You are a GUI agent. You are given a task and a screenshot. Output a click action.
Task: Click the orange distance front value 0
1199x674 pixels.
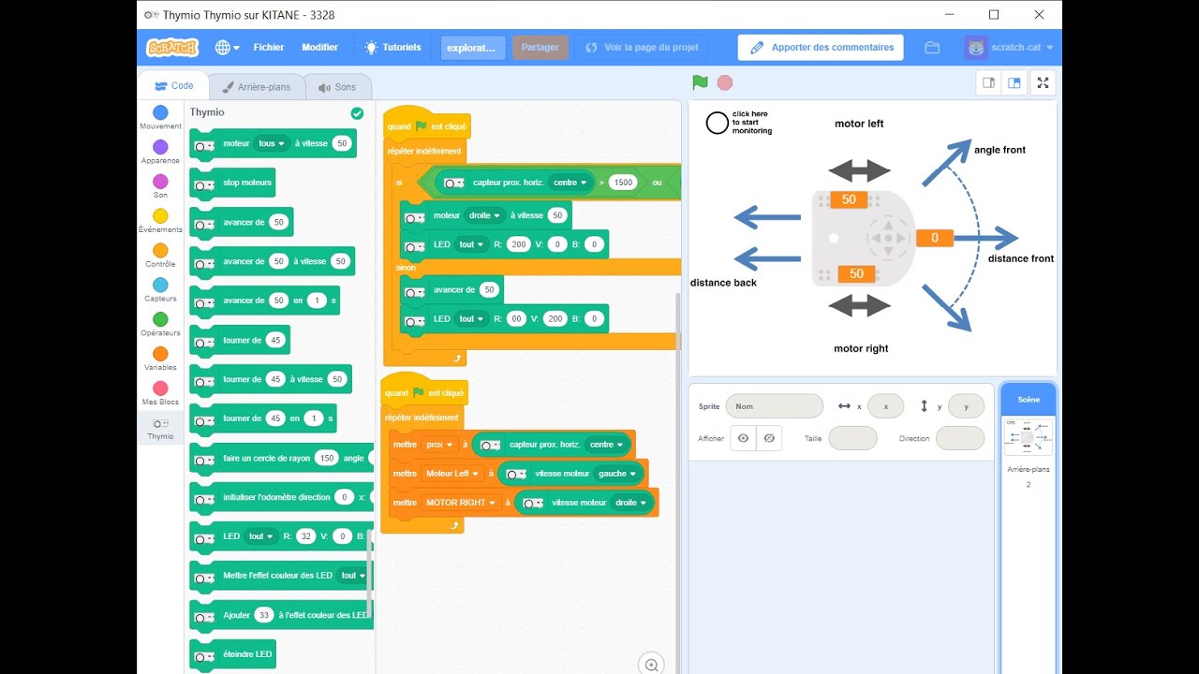coord(934,239)
